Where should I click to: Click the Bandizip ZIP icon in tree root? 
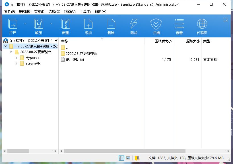tap(6, 41)
